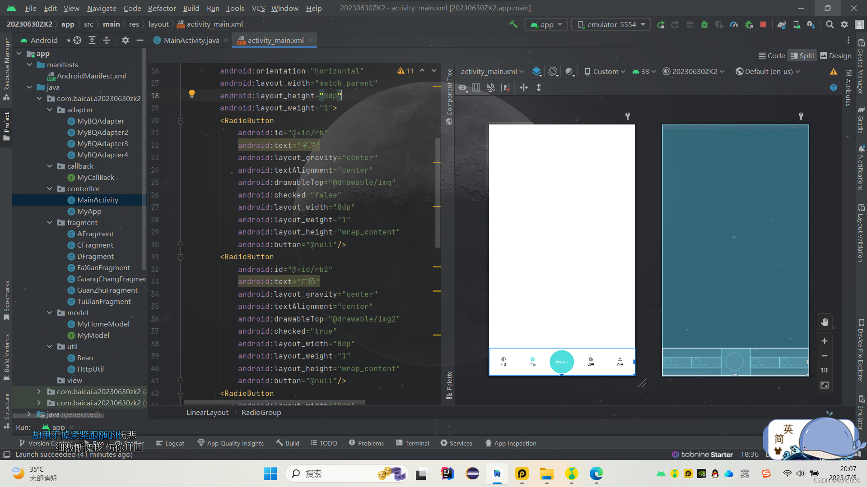Click the intention lightbulb in the editor gutter
The height and width of the screenshot is (487, 867).
192,93
